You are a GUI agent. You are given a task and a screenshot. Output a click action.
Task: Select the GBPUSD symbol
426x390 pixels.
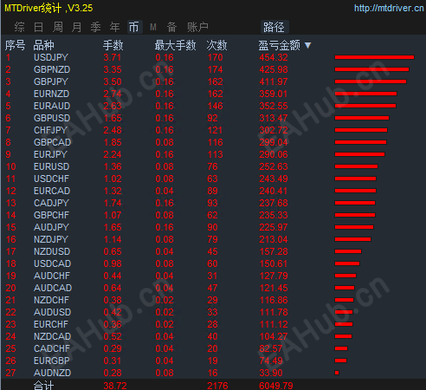click(x=52, y=118)
